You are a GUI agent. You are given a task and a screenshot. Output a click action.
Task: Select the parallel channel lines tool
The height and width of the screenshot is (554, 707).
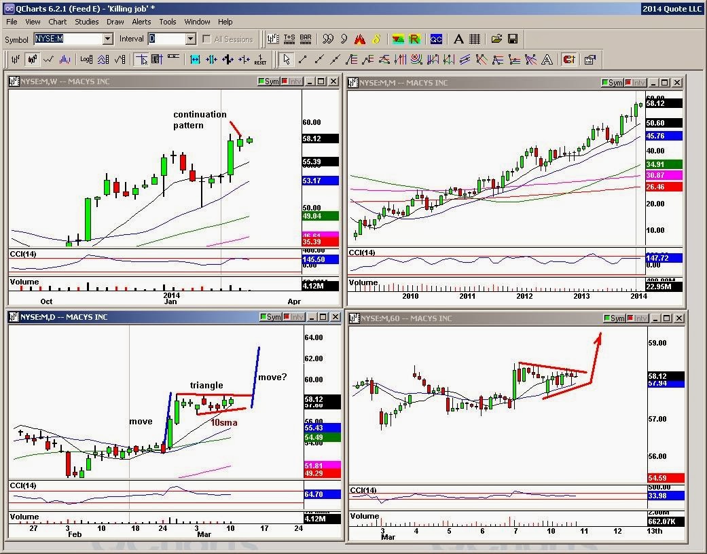coord(465,59)
